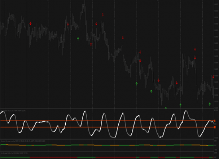Image resolution: width=219 pixels, height=159 pixels.
Task: Click separator between price chart and oscillator
Action: pos(107,109)
